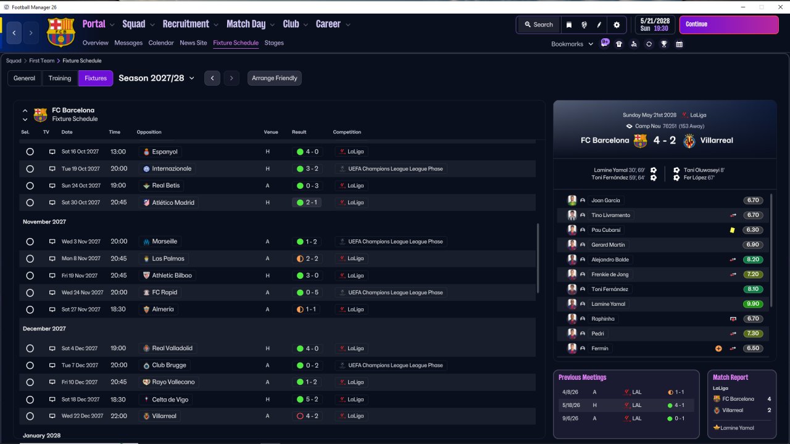
Task: Select the Internazionale fixture radio button
Action: (x=30, y=169)
